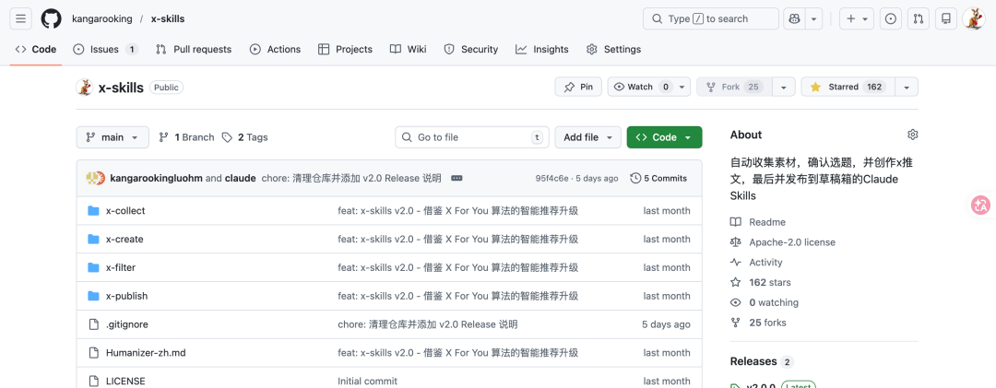Edit repository details gear icon in About
The height and width of the screenshot is (388, 996).
[913, 135]
